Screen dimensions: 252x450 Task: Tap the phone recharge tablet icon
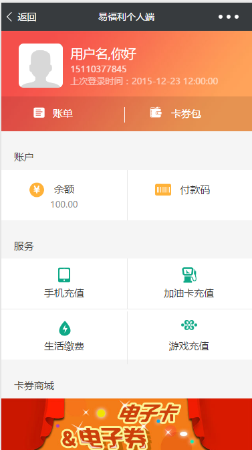(x=64, y=275)
